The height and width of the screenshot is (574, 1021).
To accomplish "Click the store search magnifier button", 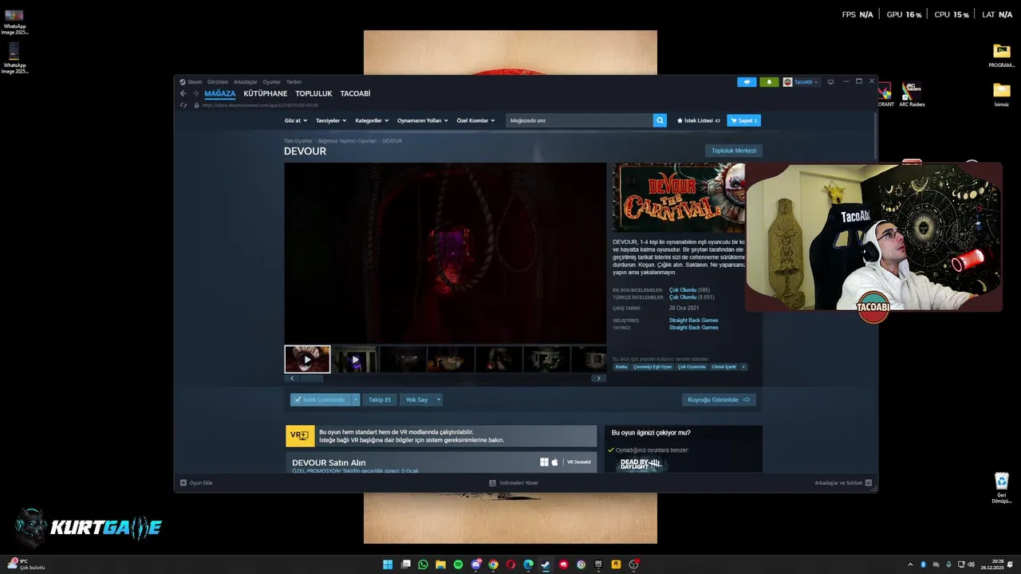I will click(x=660, y=120).
